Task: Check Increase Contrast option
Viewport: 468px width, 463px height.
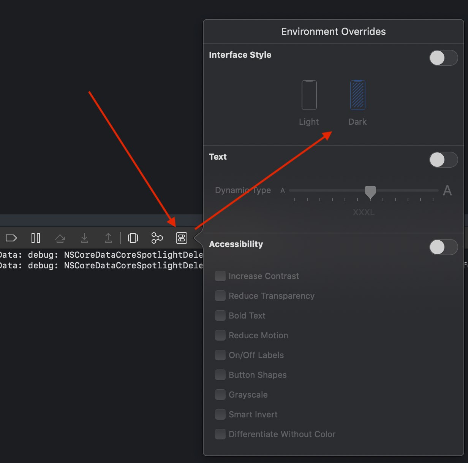Action: coord(220,276)
